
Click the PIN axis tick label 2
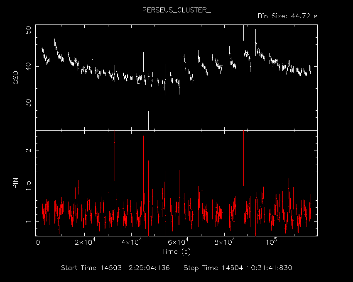tap(29, 151)
